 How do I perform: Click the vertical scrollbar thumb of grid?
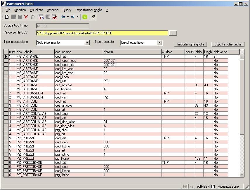[x=242, y=97]
